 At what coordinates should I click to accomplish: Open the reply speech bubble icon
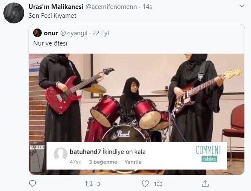pos(32,183)
